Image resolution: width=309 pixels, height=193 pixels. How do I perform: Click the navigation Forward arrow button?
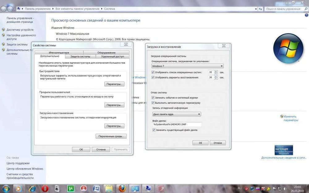(10, 9)
